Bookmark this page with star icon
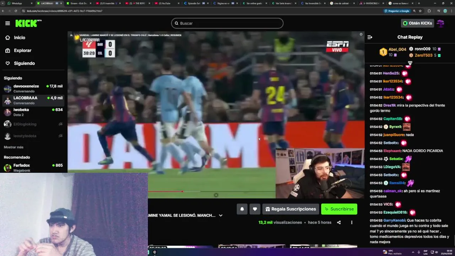The width and height of the screenshot is (455, 256). [420, 11]
